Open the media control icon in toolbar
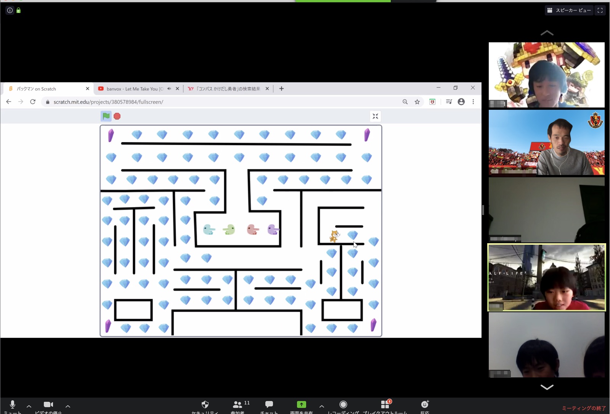610x414 pixels. (x=449, y=102)
